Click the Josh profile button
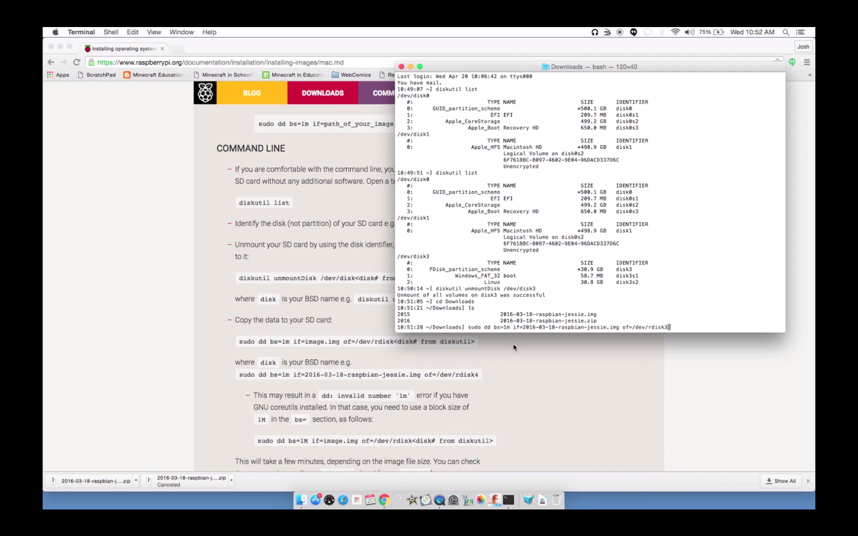 tap(803, 46)
